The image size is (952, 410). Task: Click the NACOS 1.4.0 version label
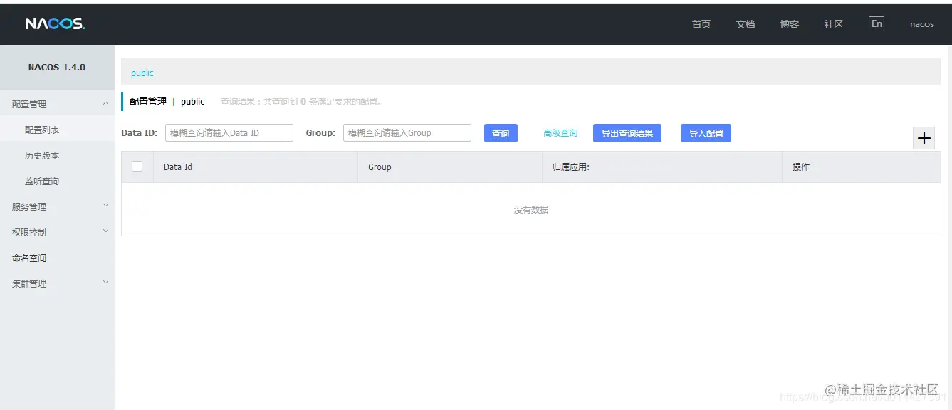tap(57, 68)
